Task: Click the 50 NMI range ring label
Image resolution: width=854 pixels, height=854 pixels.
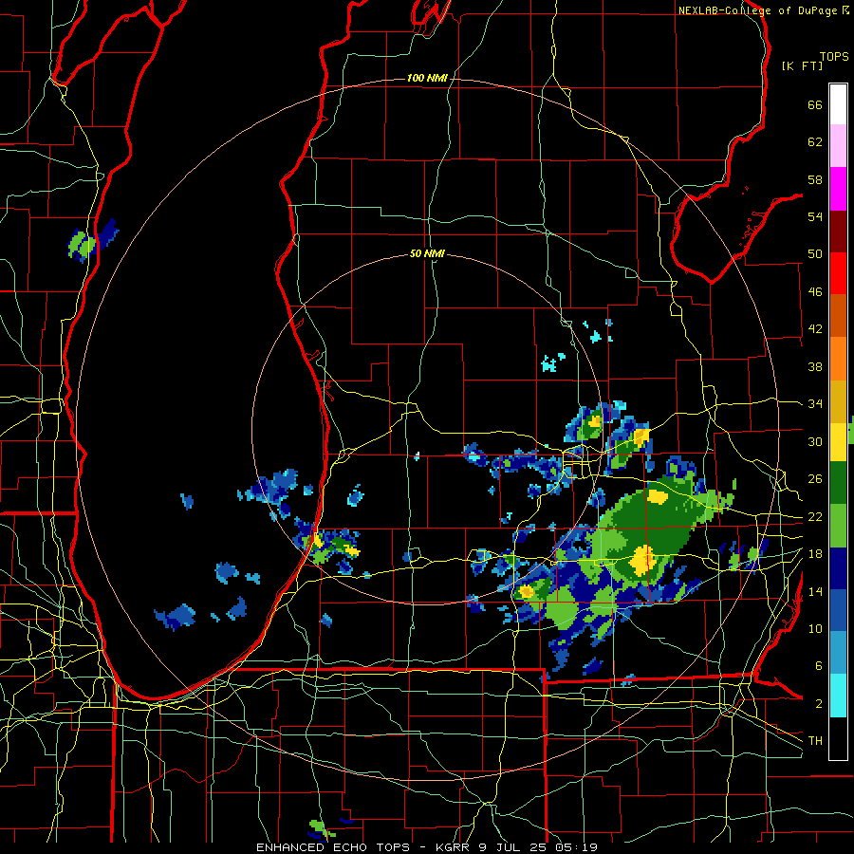Action: coord(427,253)
